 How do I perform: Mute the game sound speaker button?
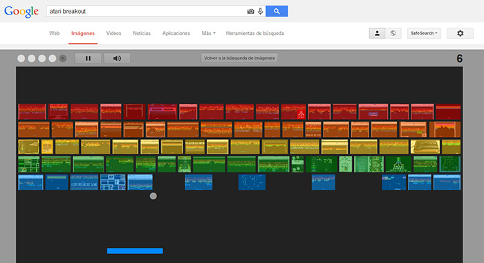117,58
